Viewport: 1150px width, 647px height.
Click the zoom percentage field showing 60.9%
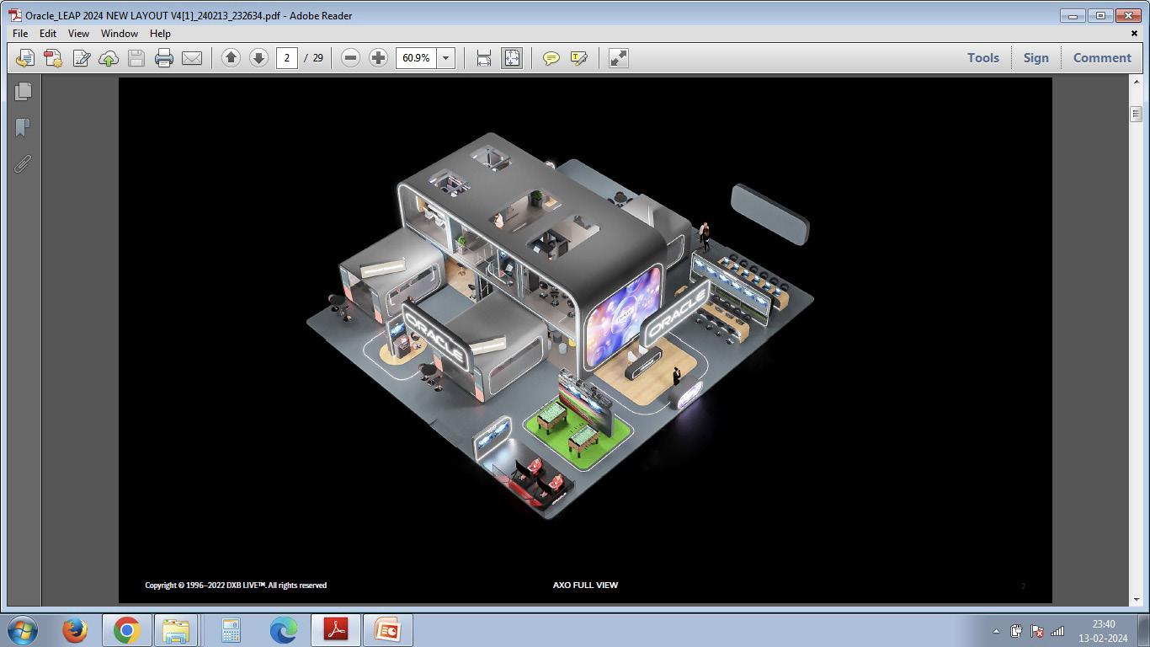416,58
